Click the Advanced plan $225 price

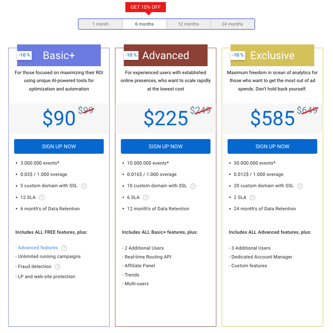point(166,118)
